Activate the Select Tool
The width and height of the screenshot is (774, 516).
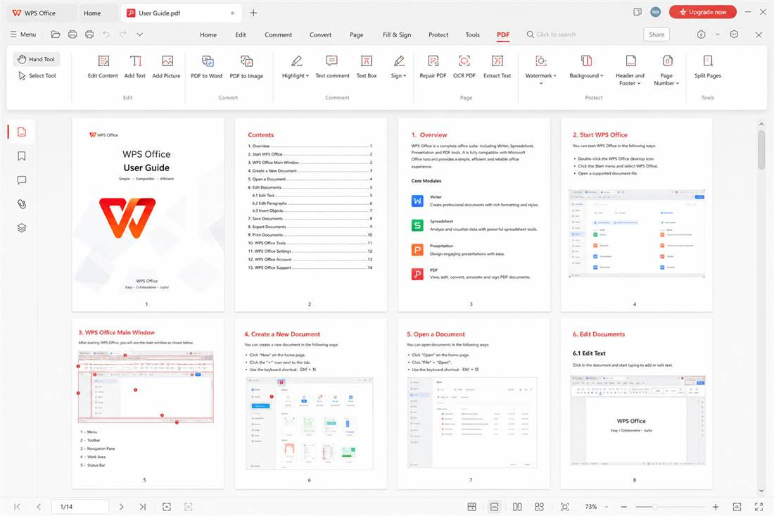(x=37, y=75)
